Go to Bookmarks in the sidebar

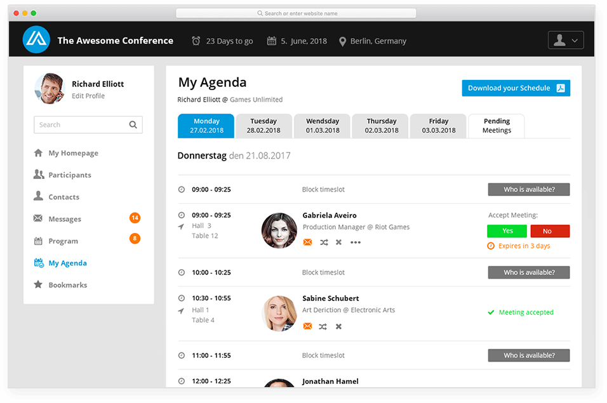pyautogui.click(x=67, y=285)
